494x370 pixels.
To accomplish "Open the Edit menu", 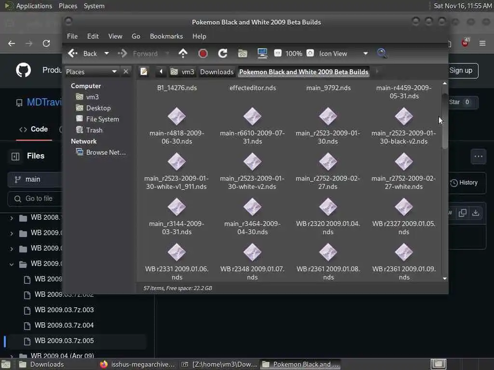I will pyautogui.click(x=93, y=36).
